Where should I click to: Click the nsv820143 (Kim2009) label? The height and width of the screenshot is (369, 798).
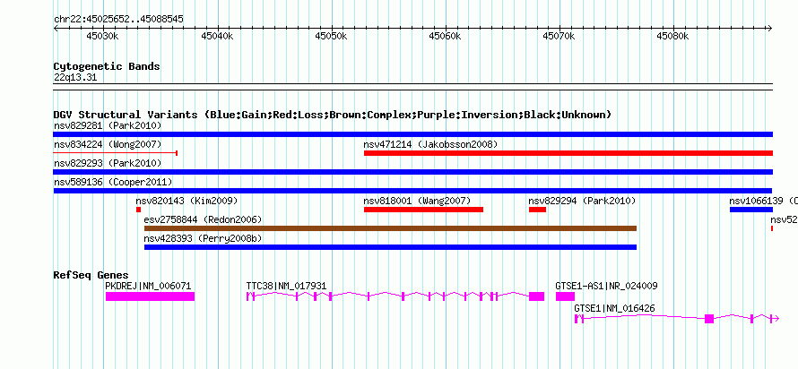coord(186,201)
